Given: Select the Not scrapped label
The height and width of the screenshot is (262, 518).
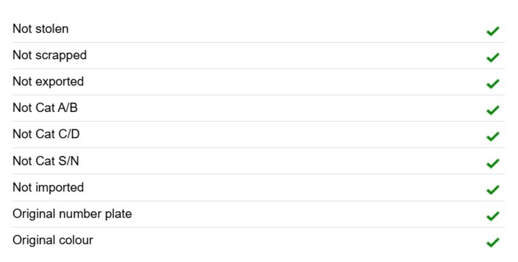Looking at the screenshot, I should (49, 55).
